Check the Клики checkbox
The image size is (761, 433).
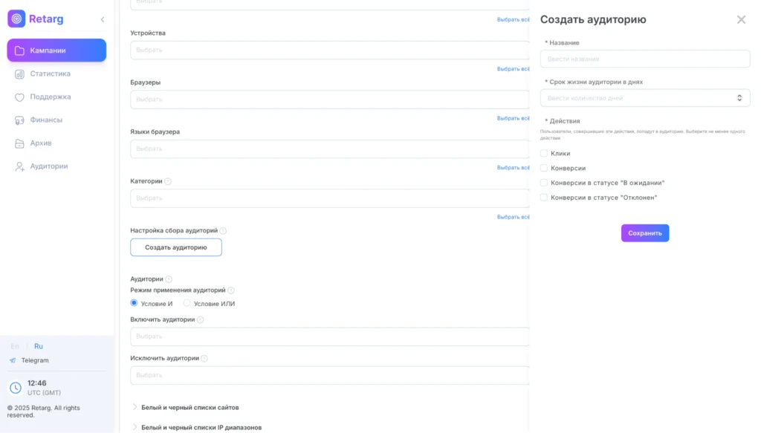click(x=543, y=153)
